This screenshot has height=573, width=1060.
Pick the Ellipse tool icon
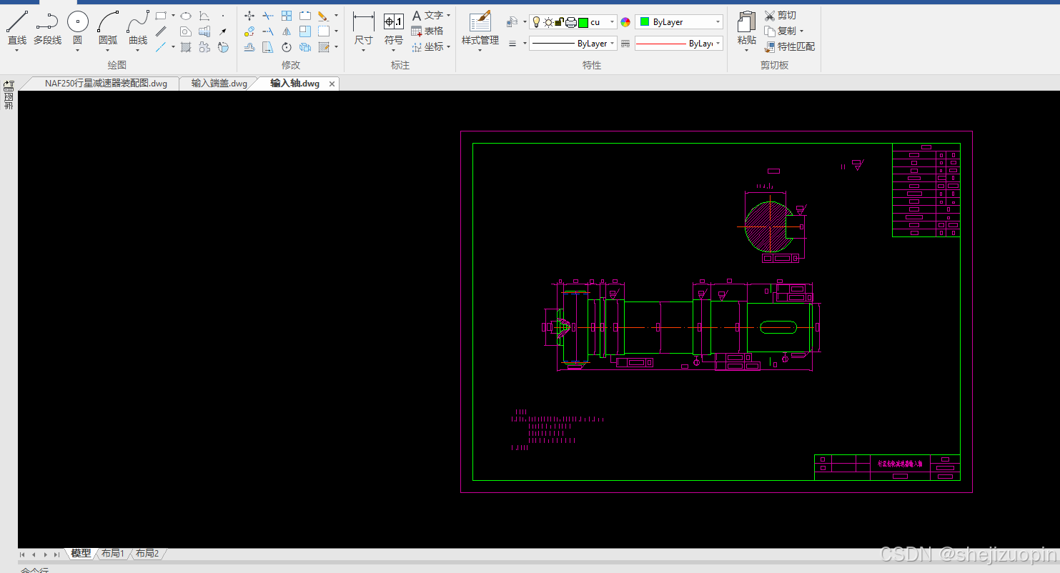click(x=186, y=15)
